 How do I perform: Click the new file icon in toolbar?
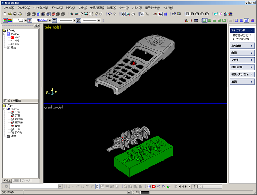pos(5,14)
